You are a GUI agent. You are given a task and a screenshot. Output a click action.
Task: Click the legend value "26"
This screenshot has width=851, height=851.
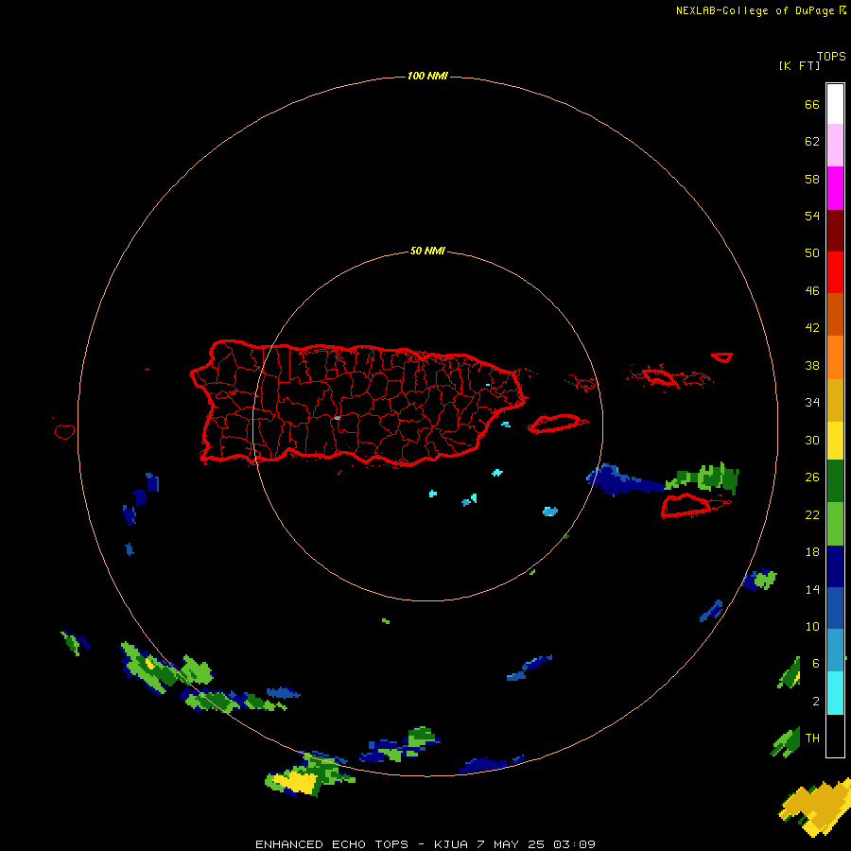[x=812, y=478]
